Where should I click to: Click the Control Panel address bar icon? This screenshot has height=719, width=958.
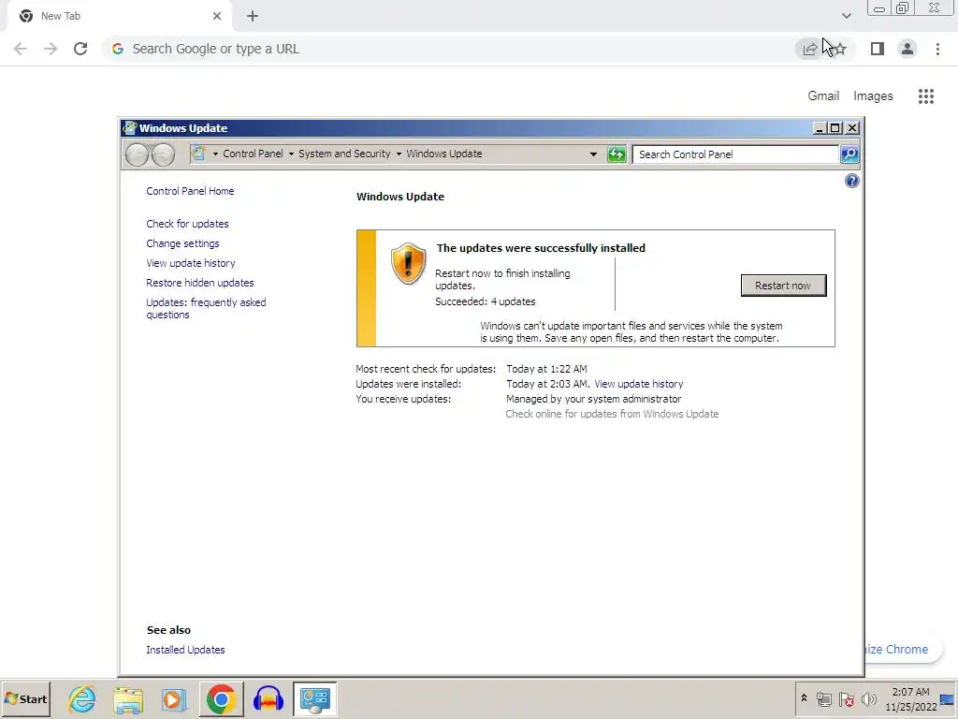tap(198, 154)
